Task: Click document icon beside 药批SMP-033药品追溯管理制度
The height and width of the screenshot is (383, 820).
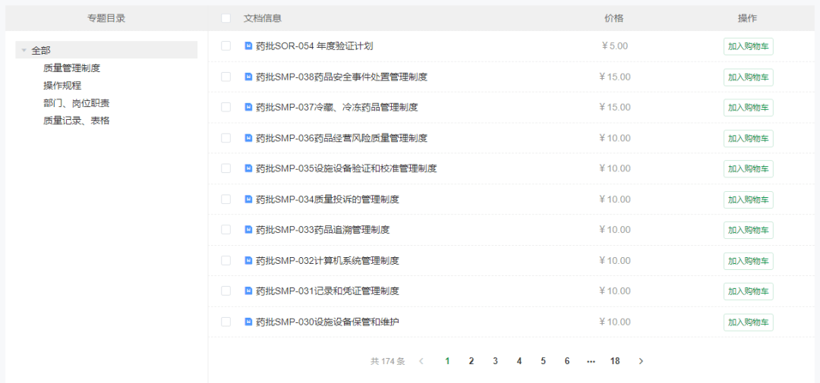Action: pos(248,229)
